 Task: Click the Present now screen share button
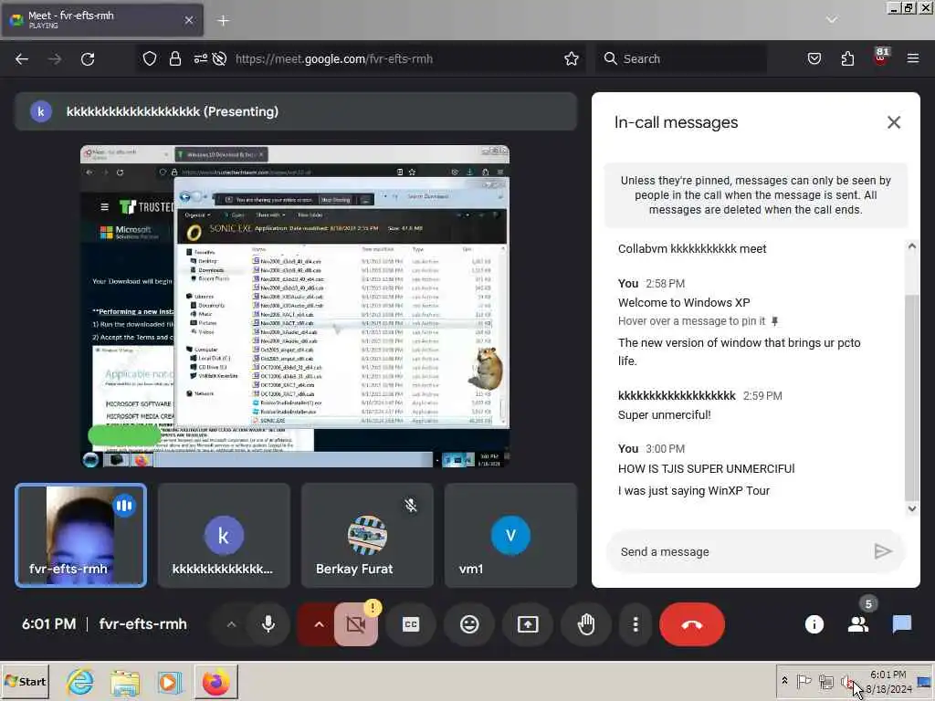click(x=528, y=624)
